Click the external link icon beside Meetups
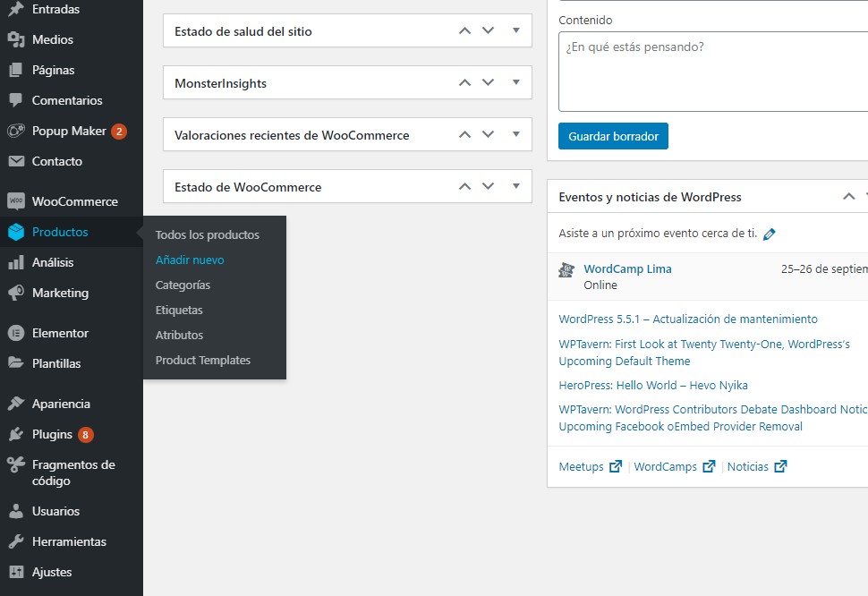868x596 pixels. point(616,466)
